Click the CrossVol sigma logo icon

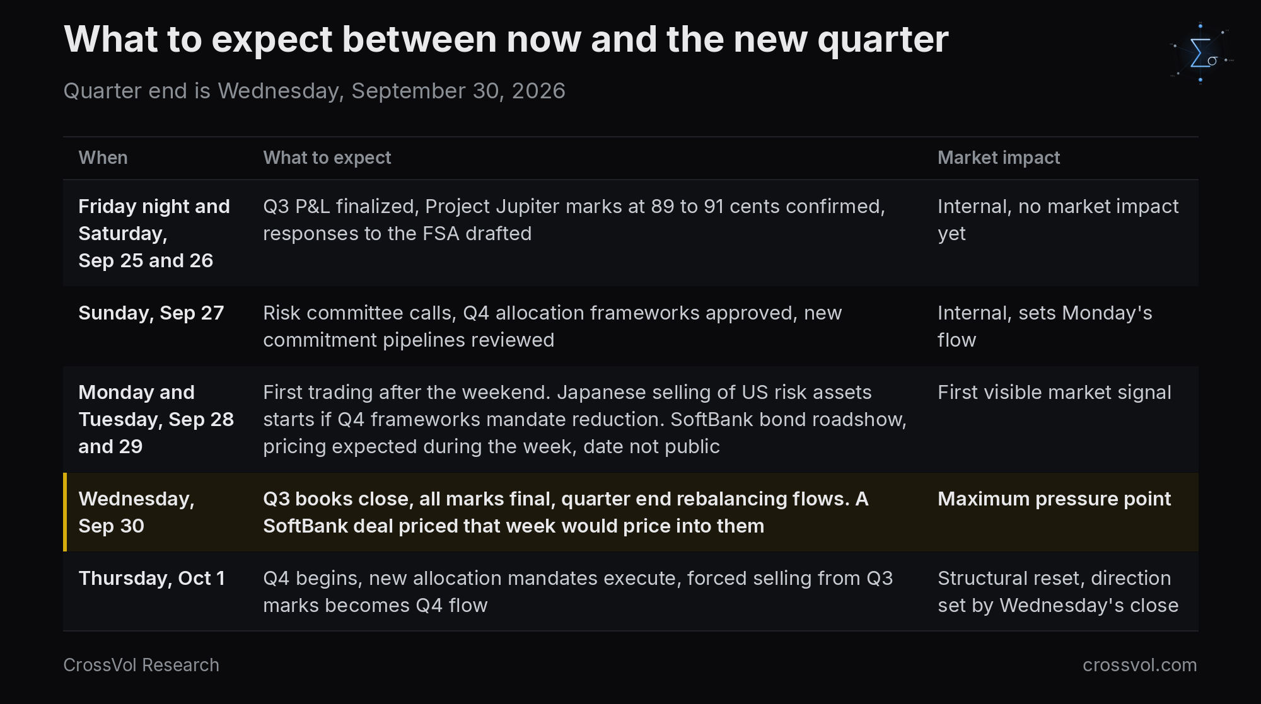coord(1201,54)
